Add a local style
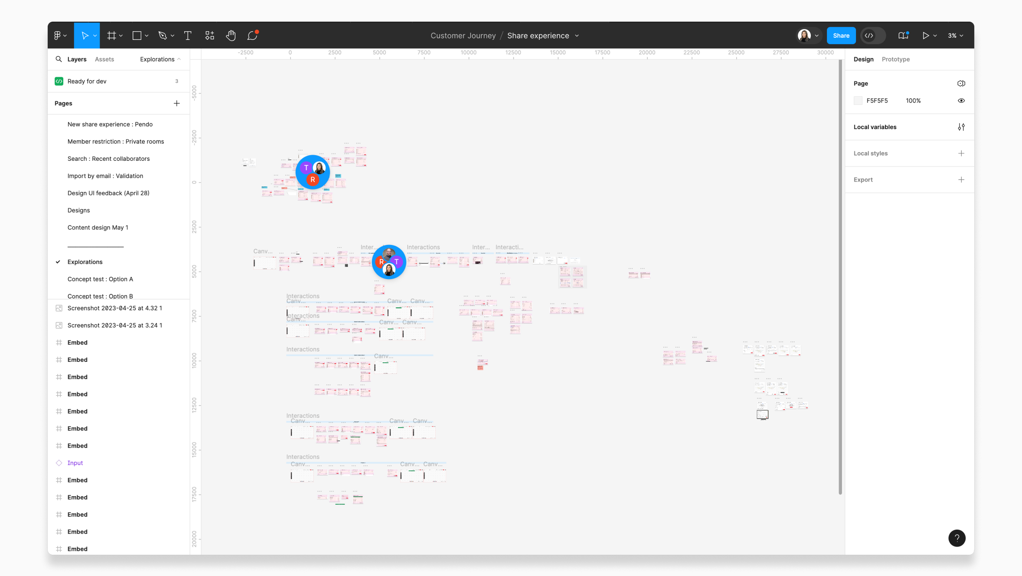1022x576 pixels. click(961, 153)
